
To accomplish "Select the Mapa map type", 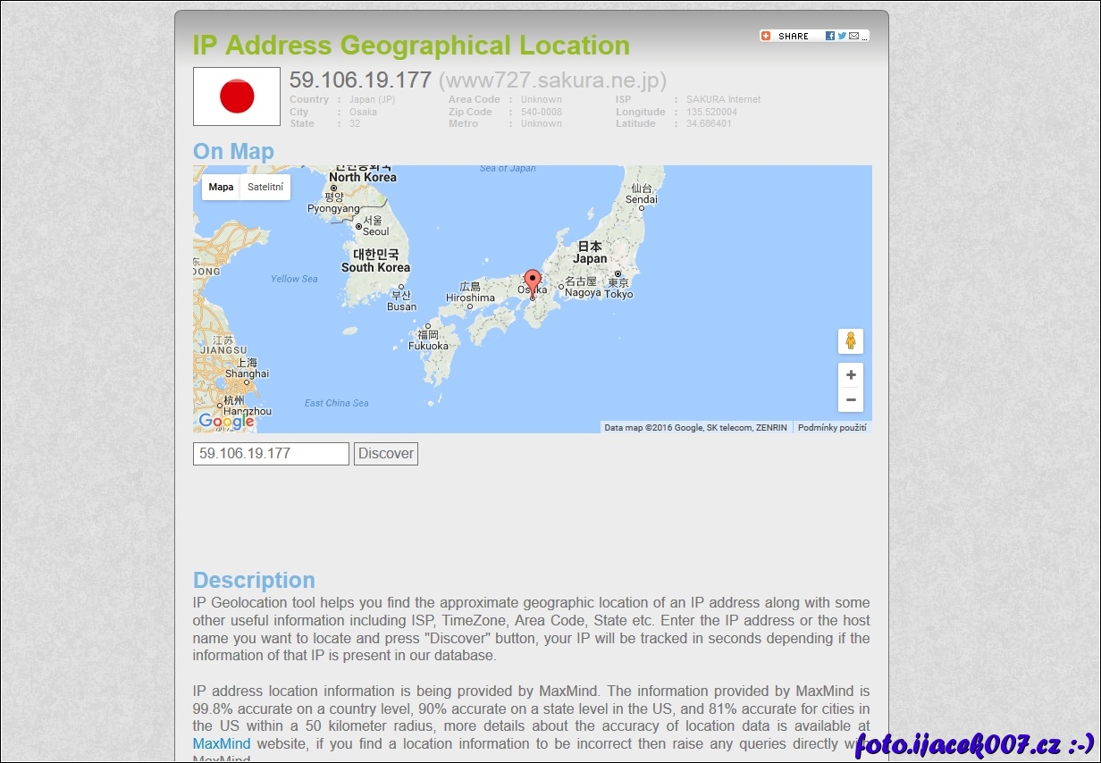I will coord(221,187).
